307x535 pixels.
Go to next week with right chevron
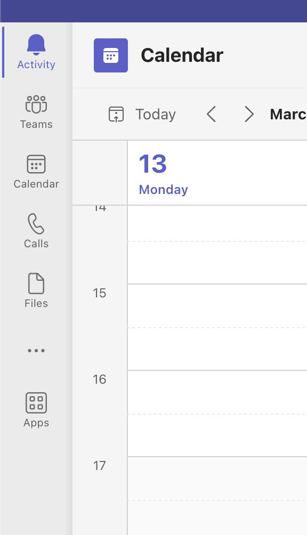(249, 114)
